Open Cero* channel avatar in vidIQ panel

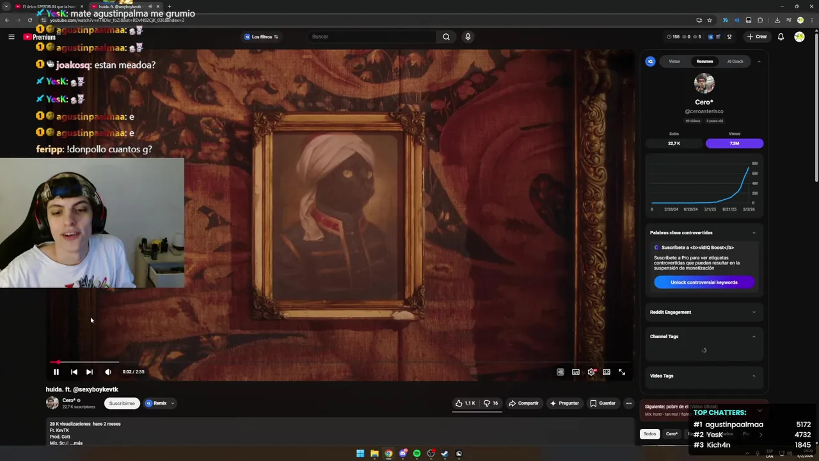click(x=704, y=83)
